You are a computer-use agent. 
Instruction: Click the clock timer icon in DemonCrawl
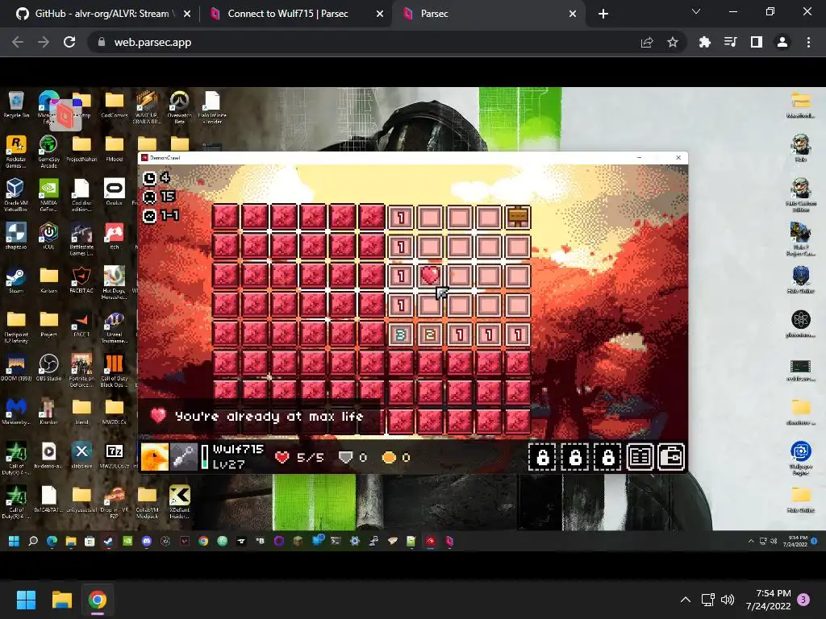tap(149, 178)
